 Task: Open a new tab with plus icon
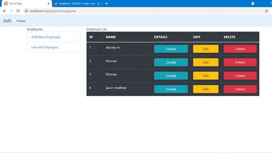pyautogui.click(x=107, y=3)
